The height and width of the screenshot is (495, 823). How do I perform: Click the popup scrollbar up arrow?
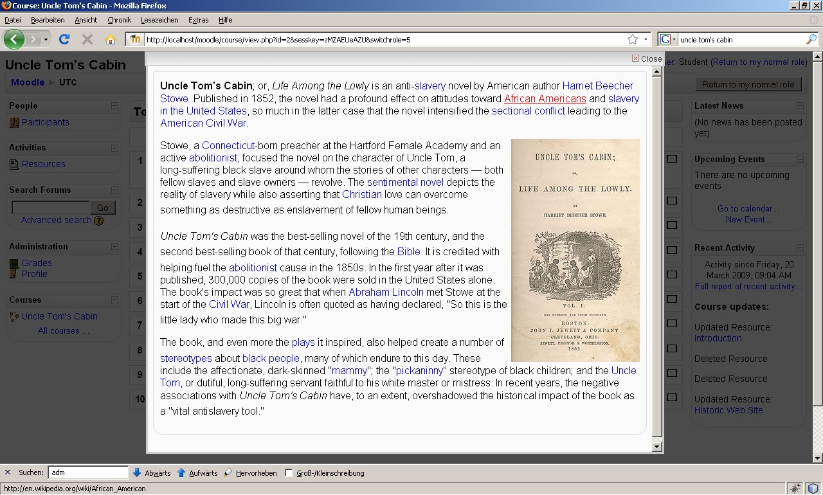[656, 71]
